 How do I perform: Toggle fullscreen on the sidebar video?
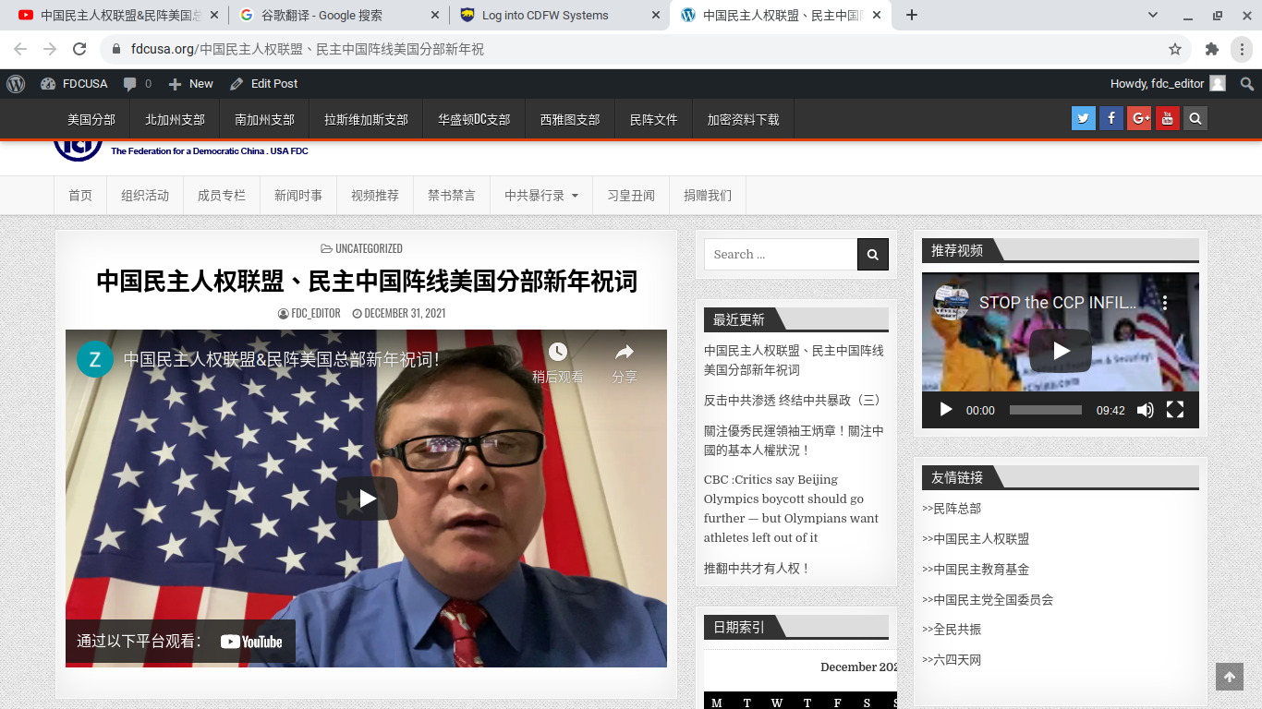tap(1175, 409)
